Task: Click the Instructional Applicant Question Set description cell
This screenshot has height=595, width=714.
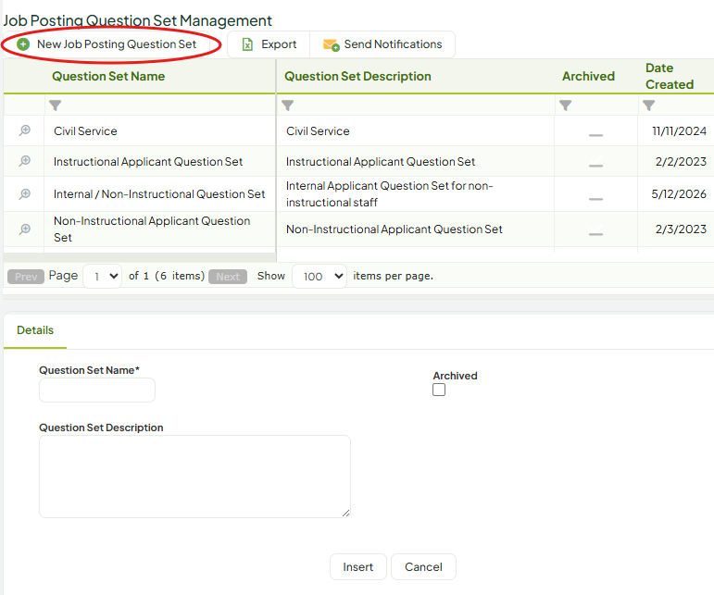Action: coord(416,162)
